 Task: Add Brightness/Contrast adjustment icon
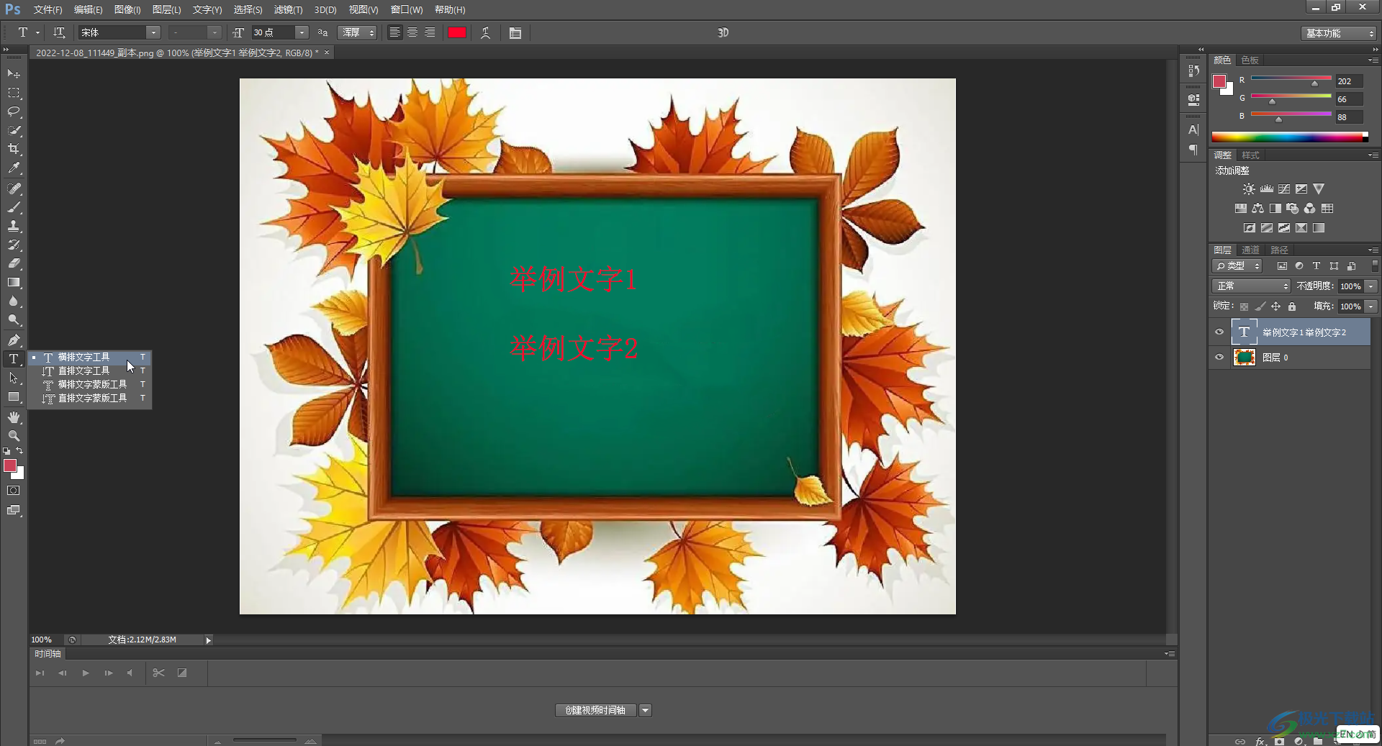pos(1249,189)
